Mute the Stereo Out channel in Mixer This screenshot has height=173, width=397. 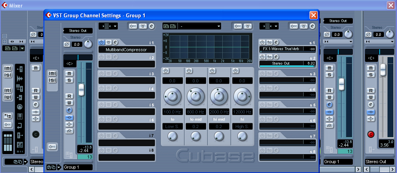click(x=371, y=68)
